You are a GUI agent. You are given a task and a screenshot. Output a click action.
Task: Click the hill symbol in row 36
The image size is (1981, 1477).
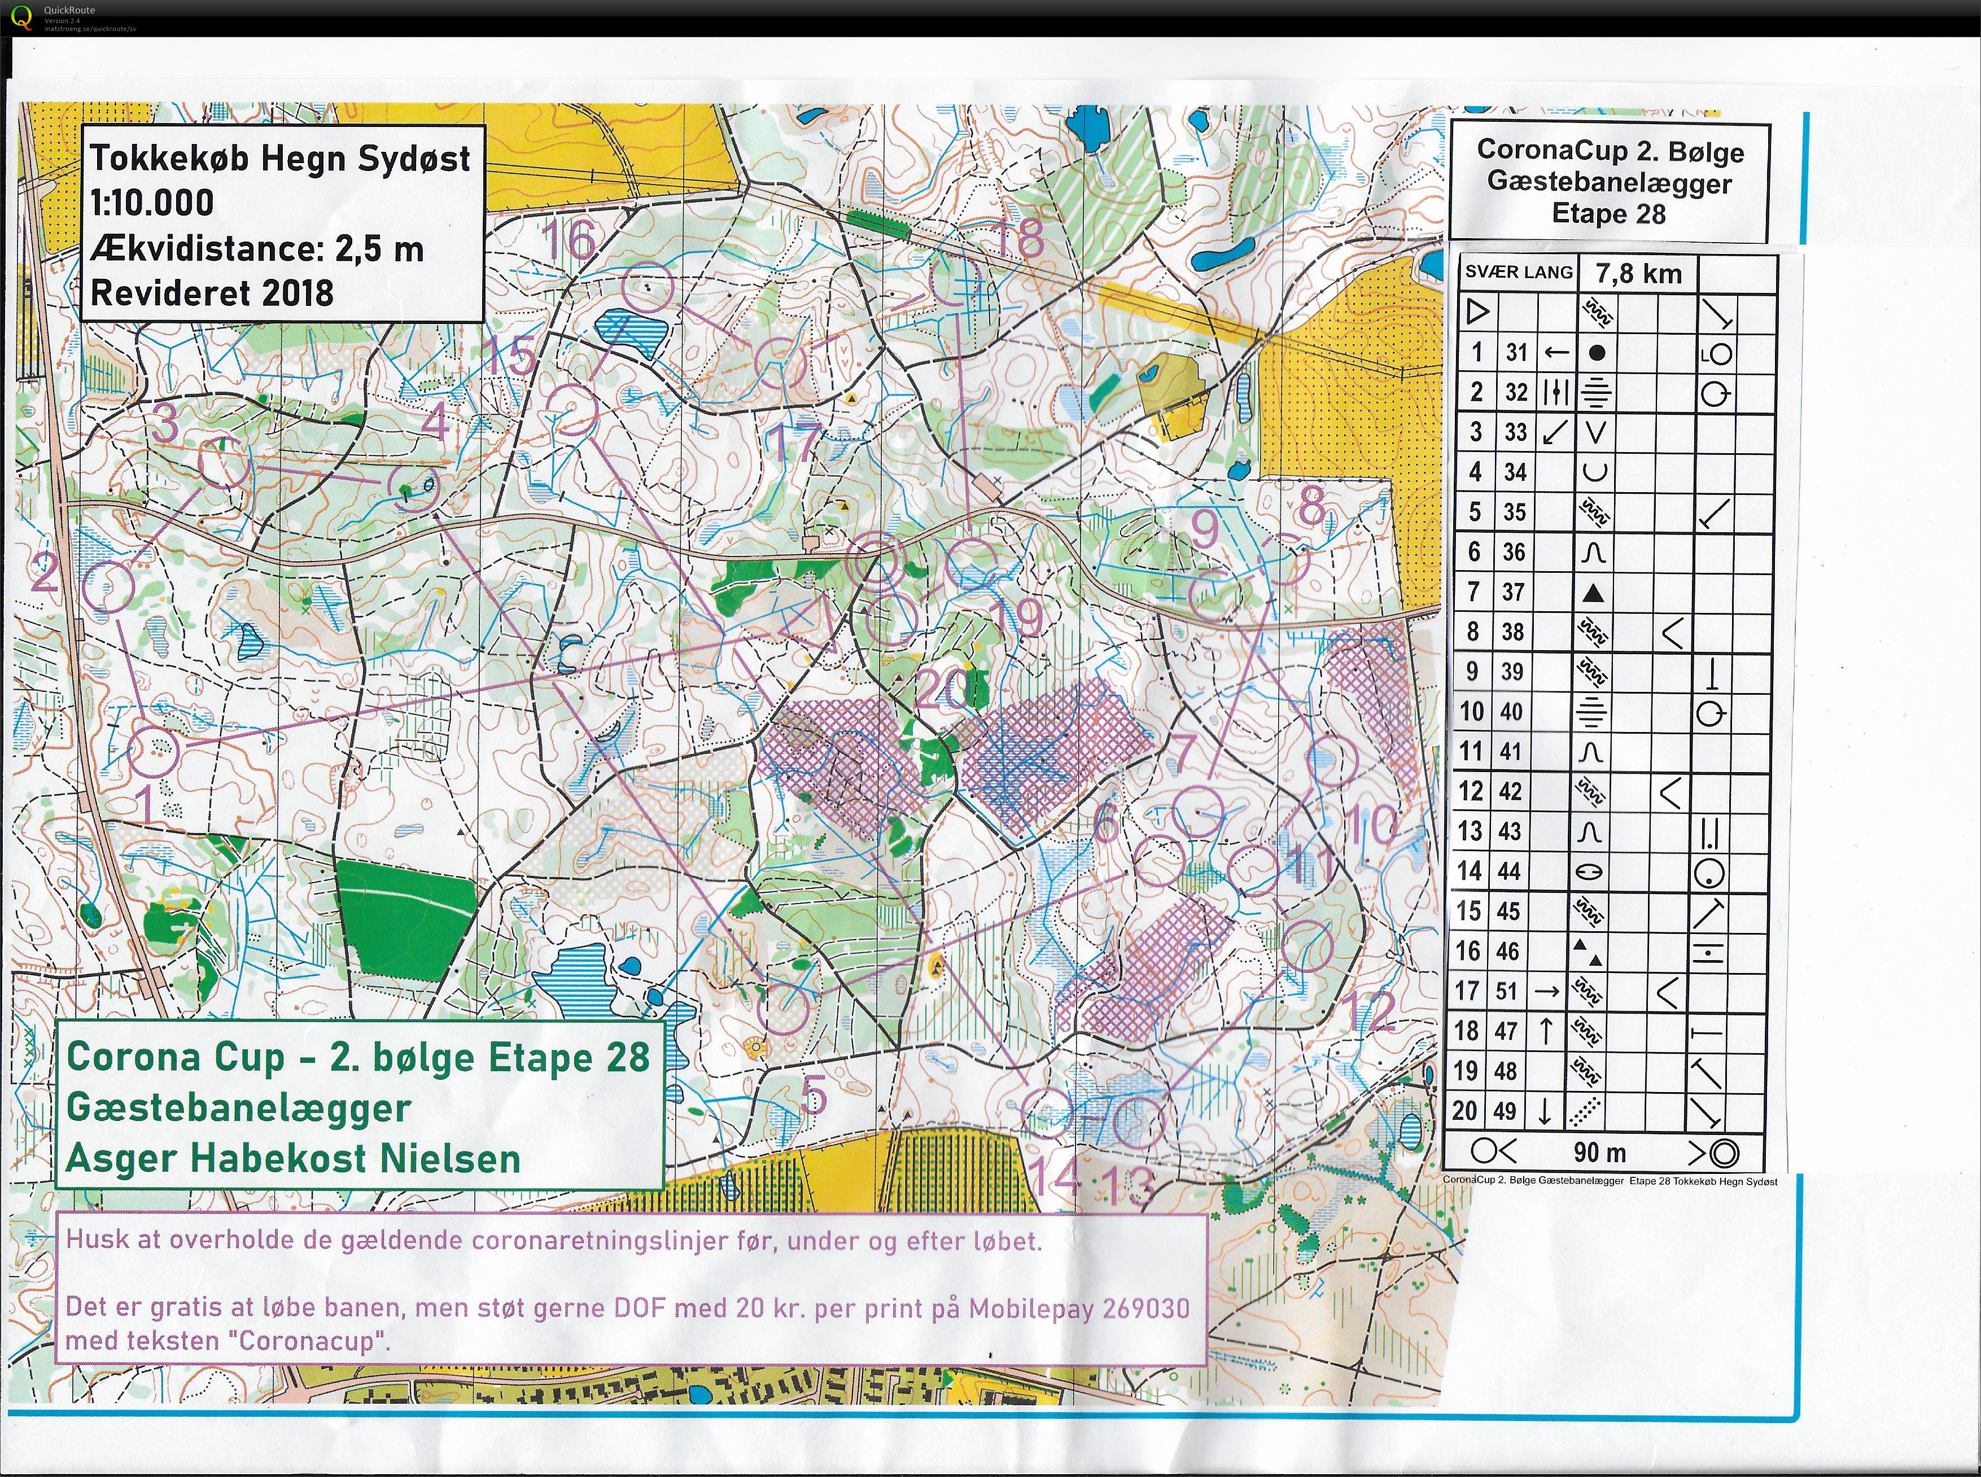pos(1593,553)
